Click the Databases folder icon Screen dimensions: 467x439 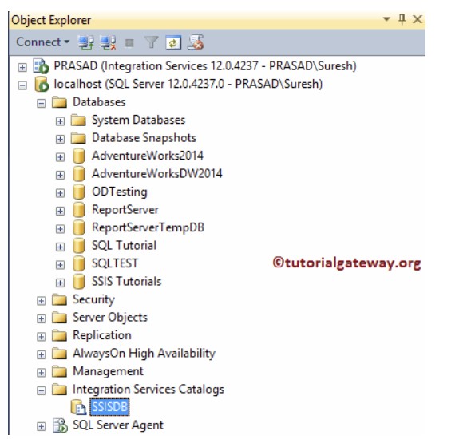coord(59,102)
